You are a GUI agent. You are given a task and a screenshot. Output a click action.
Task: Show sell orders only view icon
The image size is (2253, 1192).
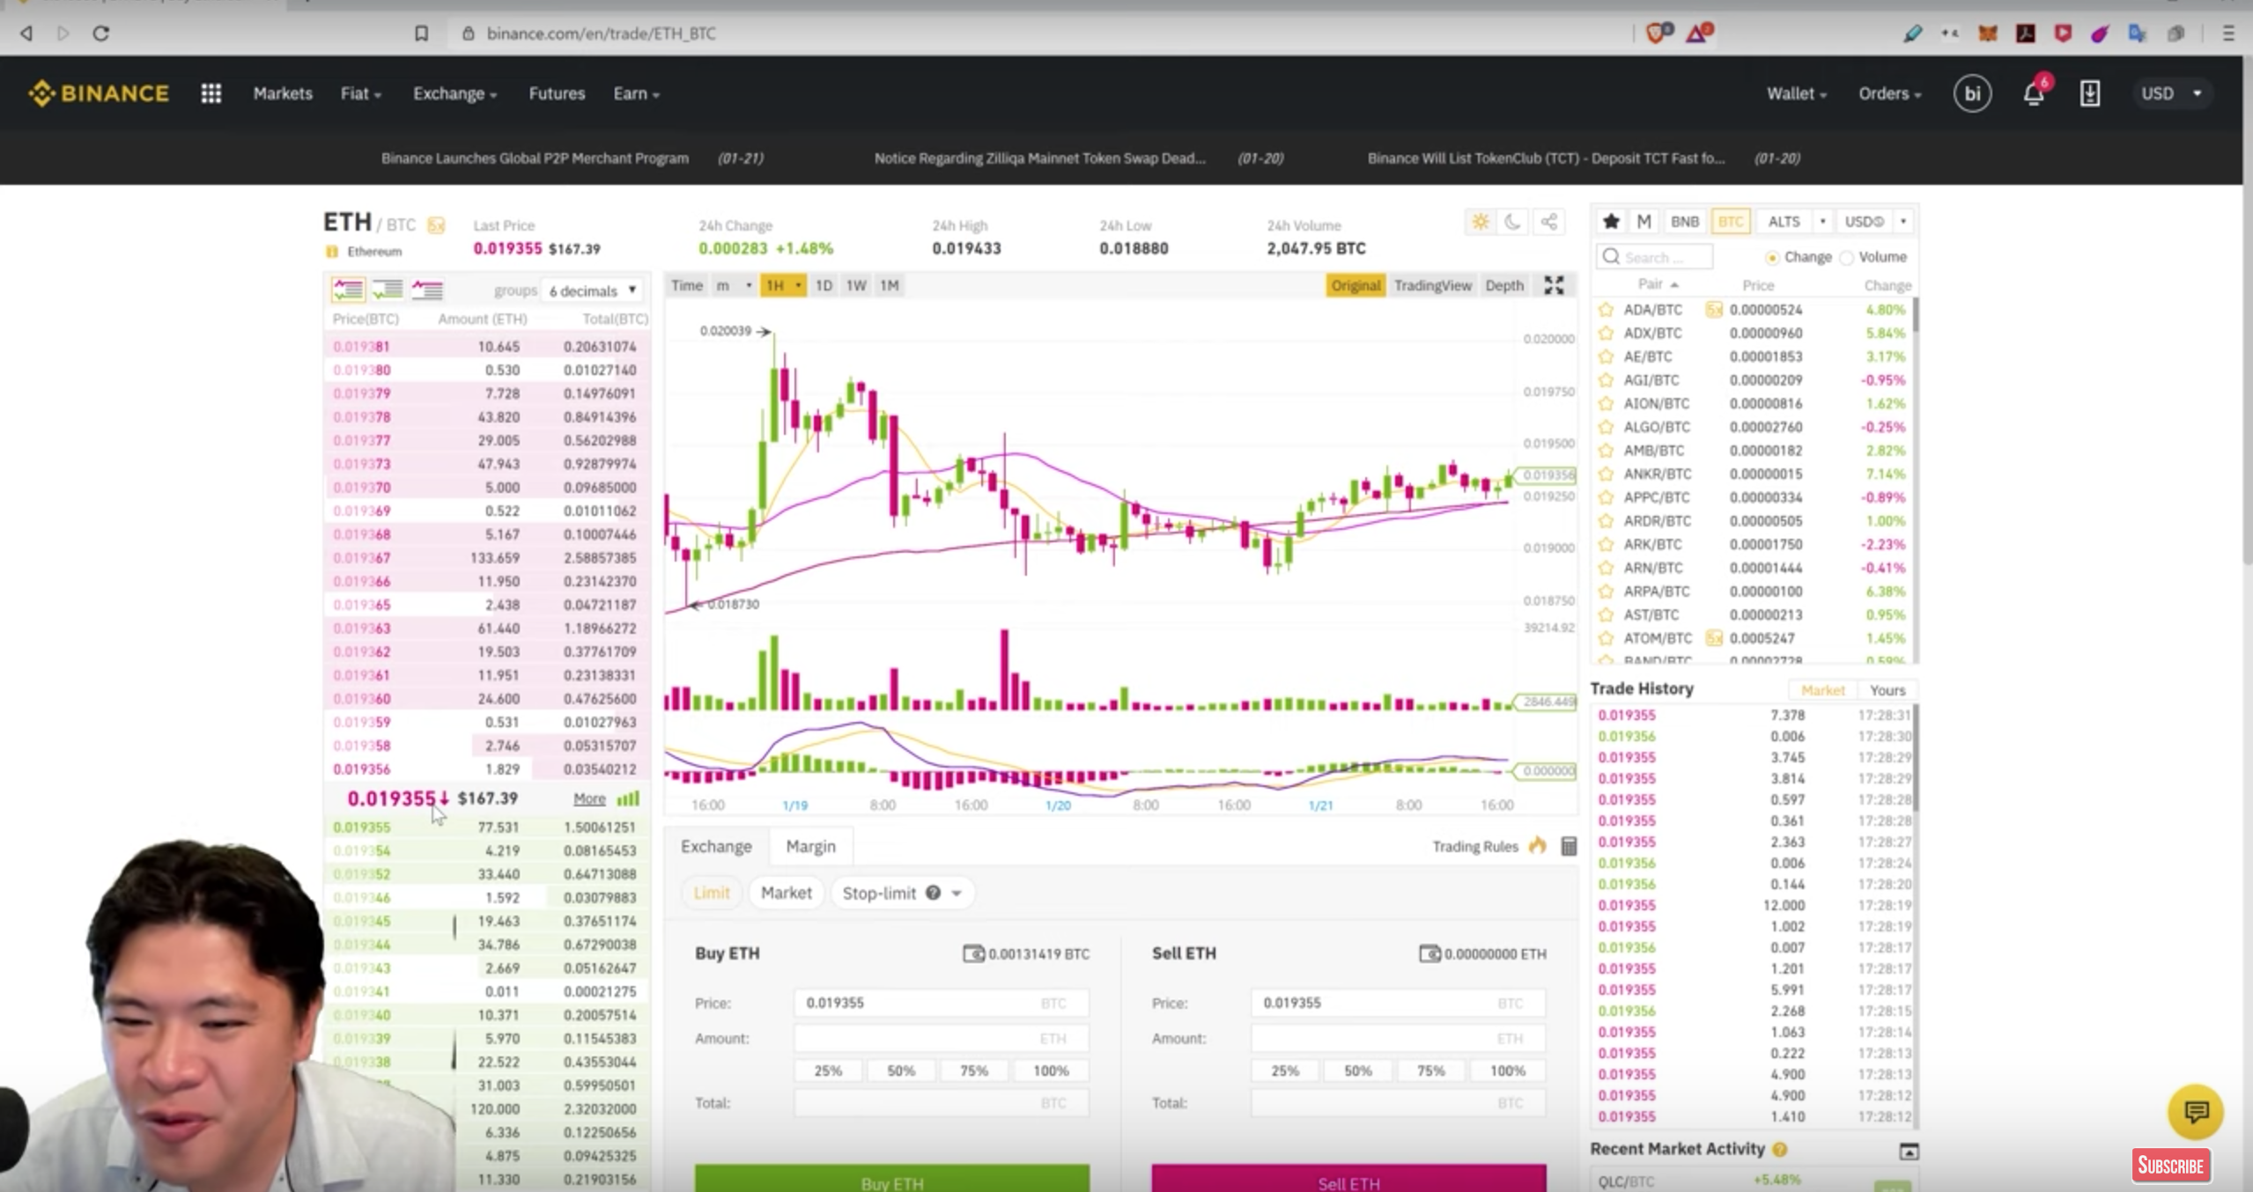[x=427, y=290]
